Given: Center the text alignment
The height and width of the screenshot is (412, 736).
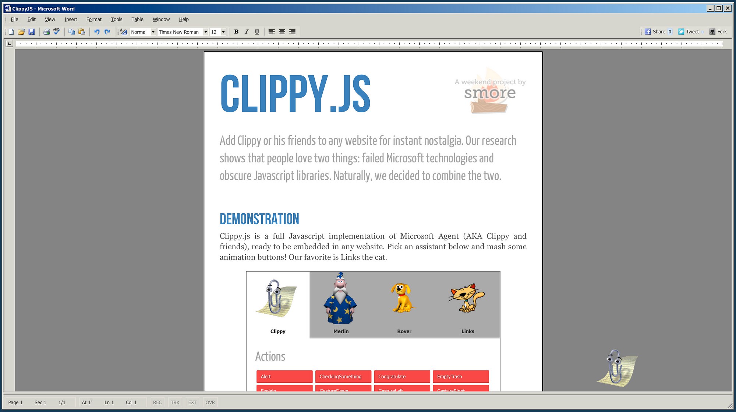Looking at the screenshot, I should [282, 32].
